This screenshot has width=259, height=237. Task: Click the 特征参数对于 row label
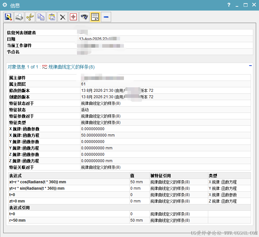point(21,116)
